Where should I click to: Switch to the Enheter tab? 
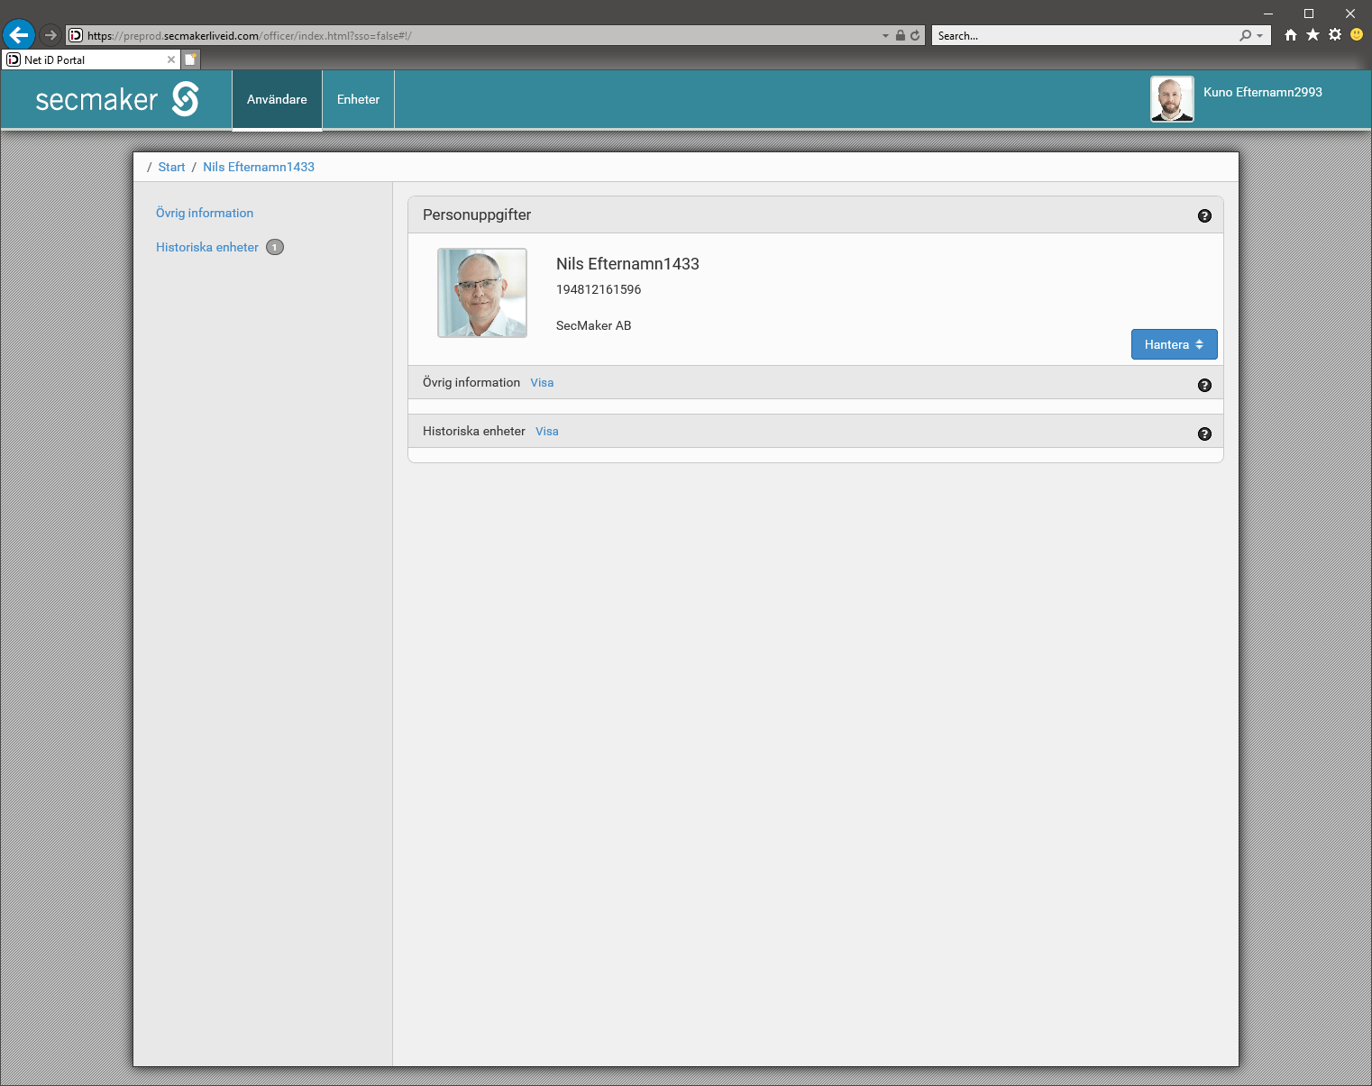coord(358,99)
